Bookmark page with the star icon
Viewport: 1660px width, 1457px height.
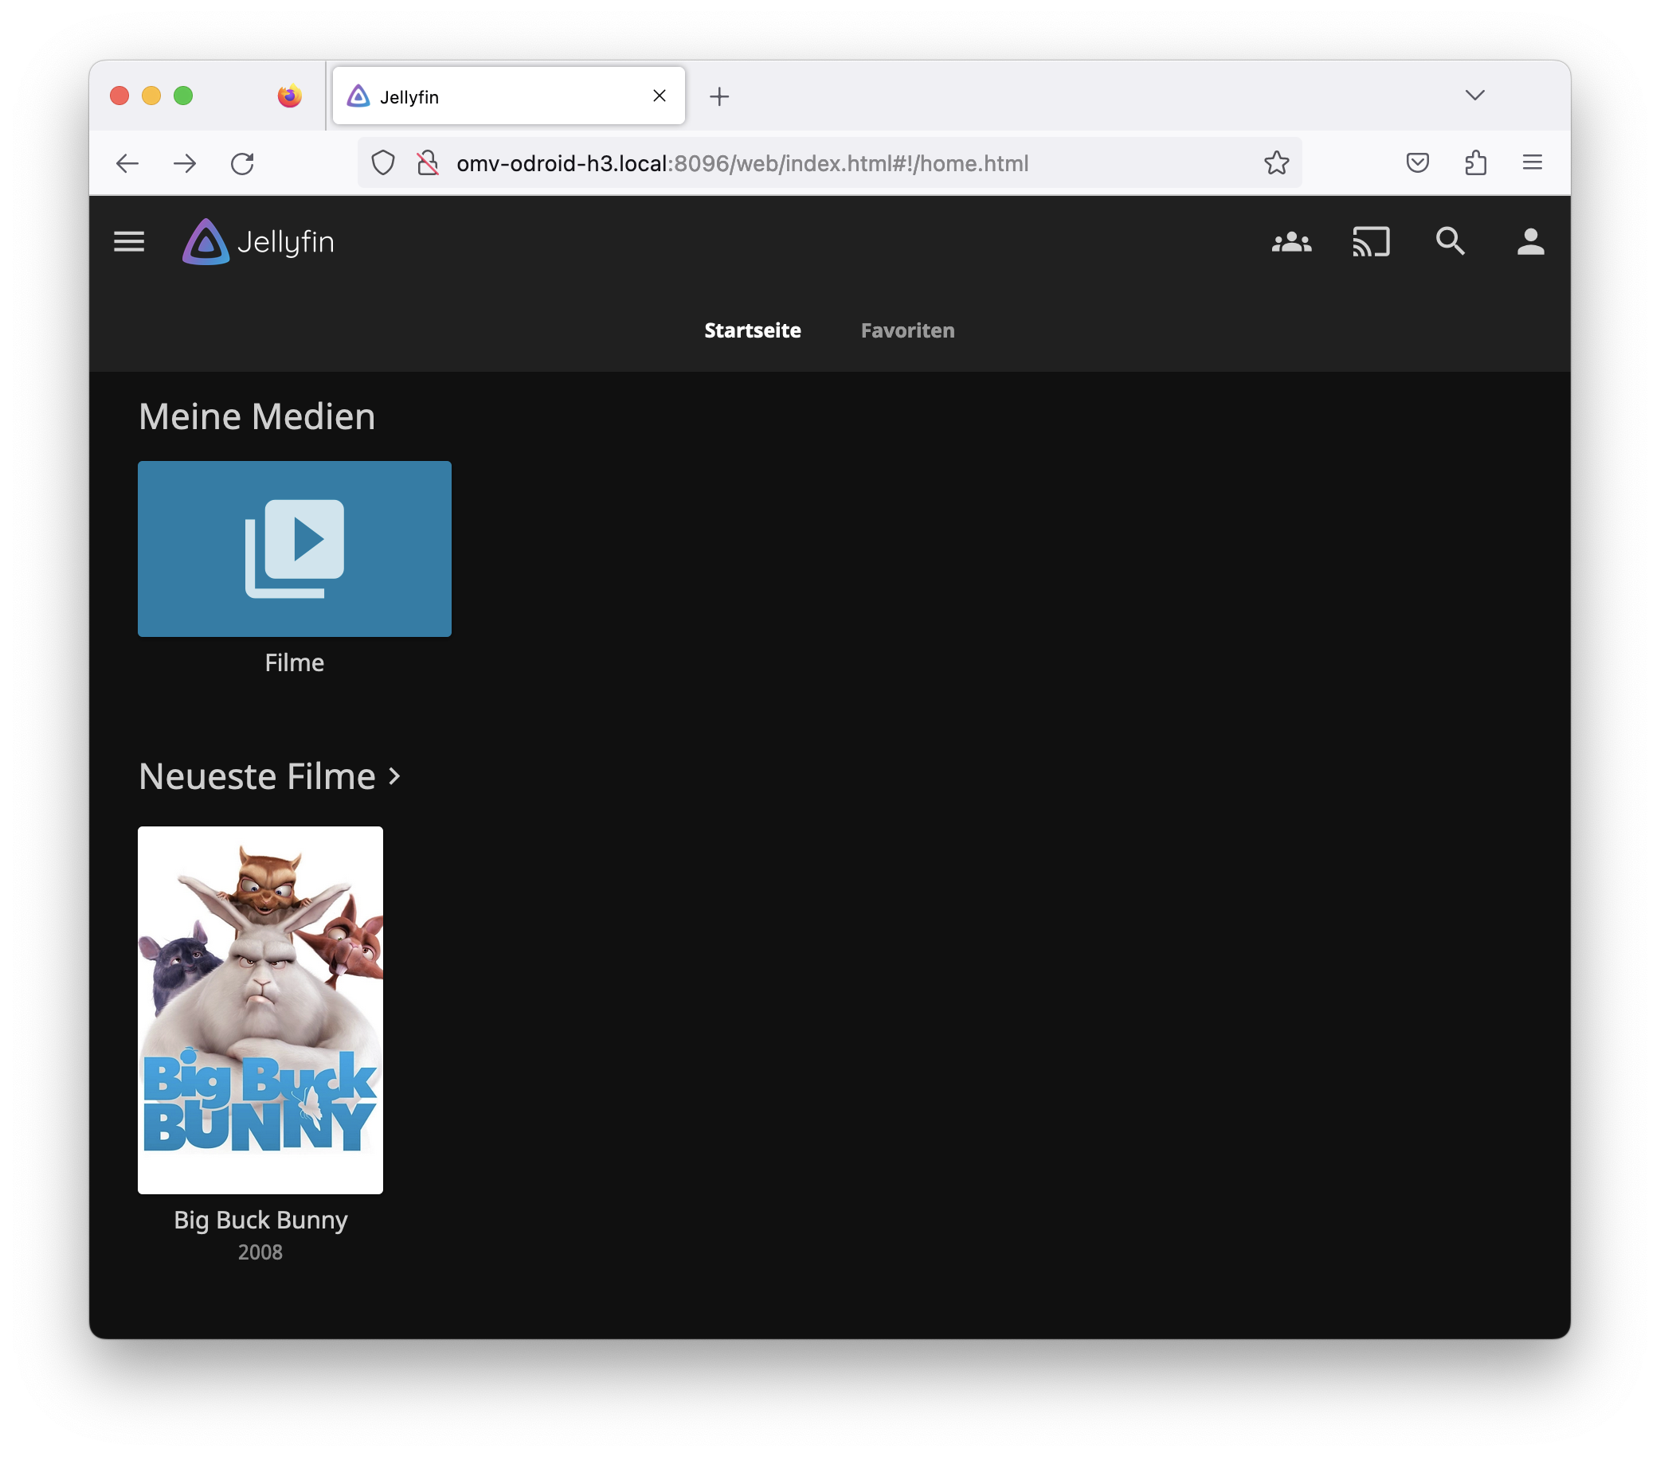point(1276,163)
